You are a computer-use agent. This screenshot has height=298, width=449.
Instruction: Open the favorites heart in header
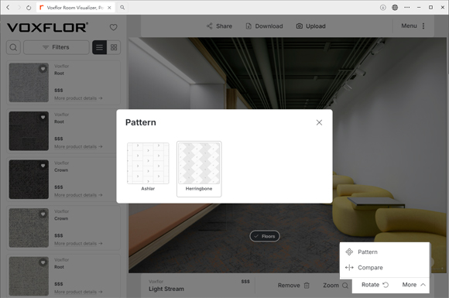click(x=113, y=27)
